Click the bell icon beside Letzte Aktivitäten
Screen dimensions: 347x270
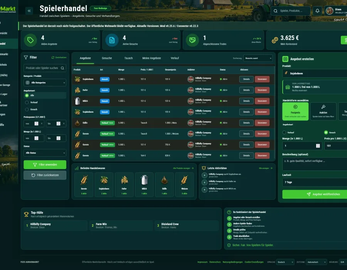tap(204, 168)
